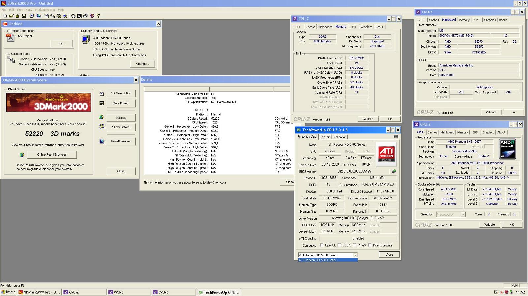This screenshot has width=528, height=296.
Task: Enable the PhysX checkbox in GPU-Z
Action: [354, 245]
